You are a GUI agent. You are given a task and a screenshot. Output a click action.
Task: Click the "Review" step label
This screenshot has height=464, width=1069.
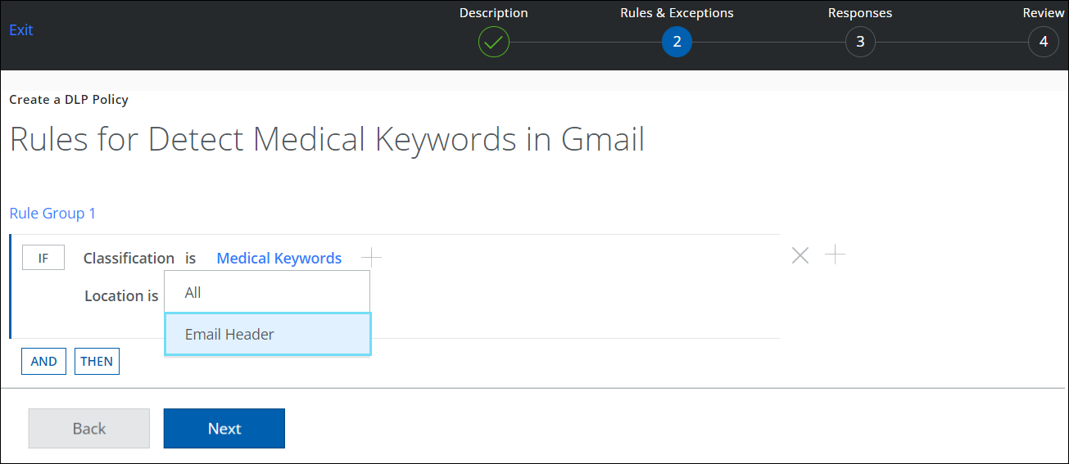click(1043, 13)
